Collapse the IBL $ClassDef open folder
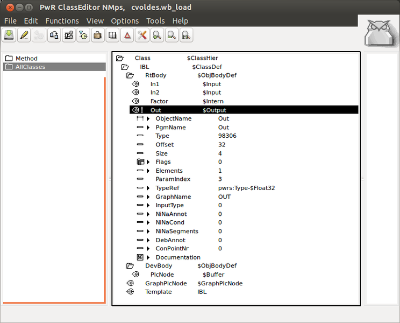Viewport: 400px width, 323px height. tap(125, 67)
